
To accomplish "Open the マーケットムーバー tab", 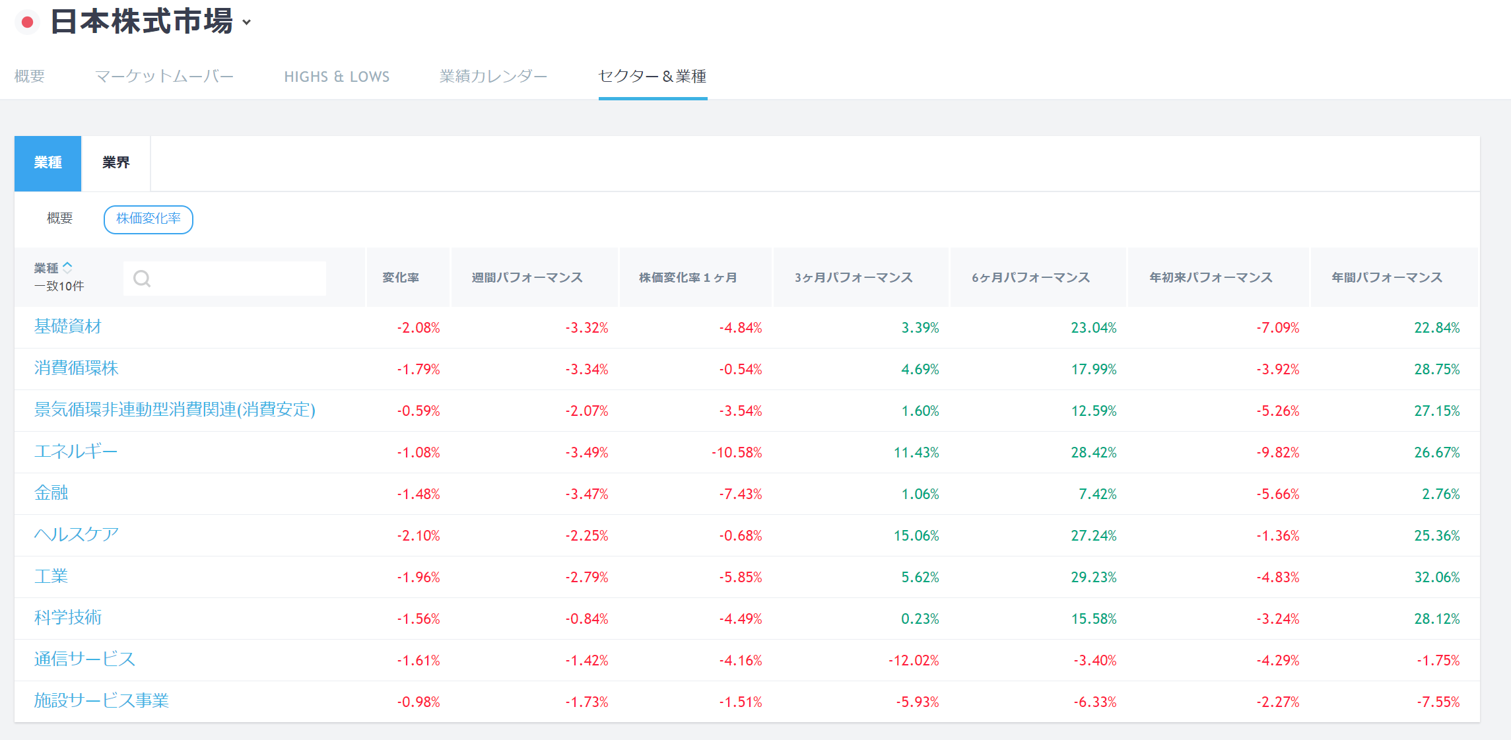I will pyautogui.click(x=164, y=77).
